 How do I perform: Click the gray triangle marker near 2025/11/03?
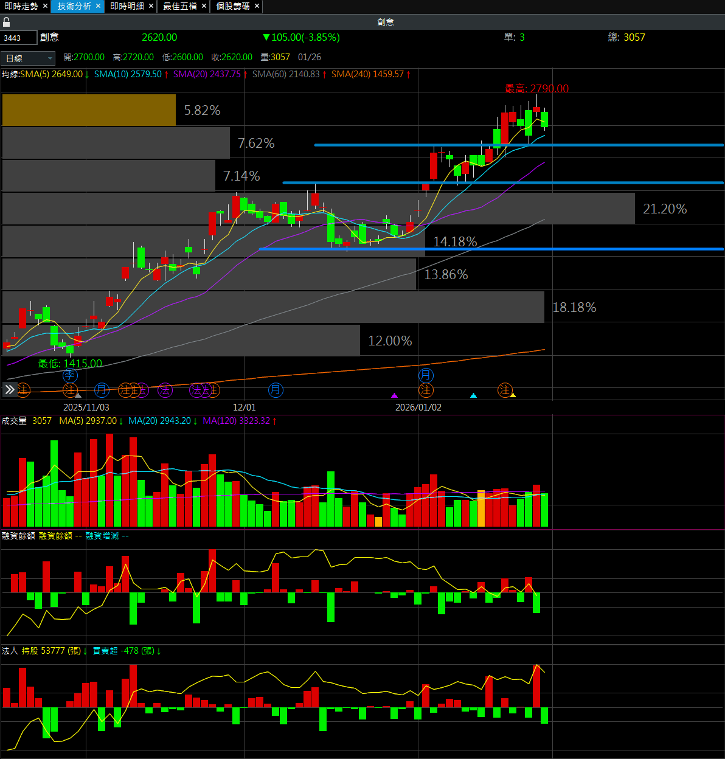[x=78, y=395]
